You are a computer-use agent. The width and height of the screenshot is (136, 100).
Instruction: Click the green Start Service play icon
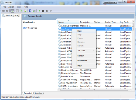[39, 11]
